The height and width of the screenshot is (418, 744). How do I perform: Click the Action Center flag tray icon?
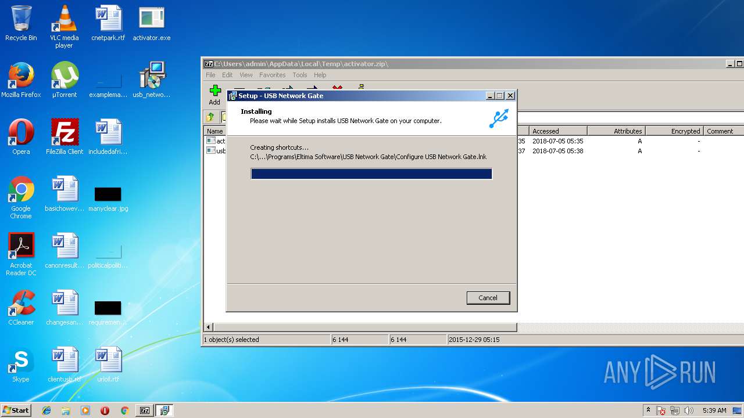[x=661, y=410]
